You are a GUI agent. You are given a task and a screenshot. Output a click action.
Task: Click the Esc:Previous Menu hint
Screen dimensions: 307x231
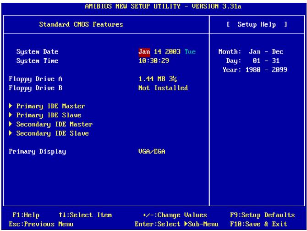(x=41, y=224)
